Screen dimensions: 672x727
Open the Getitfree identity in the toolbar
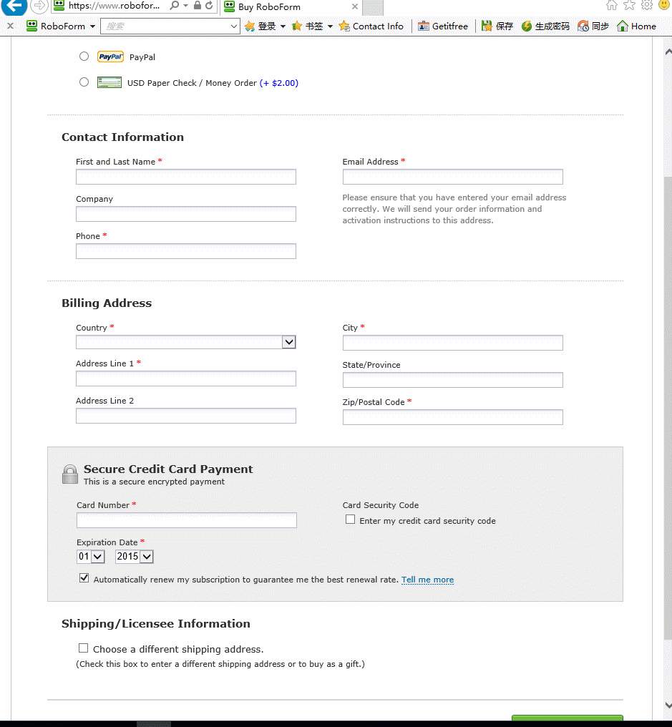pos(443,26)
